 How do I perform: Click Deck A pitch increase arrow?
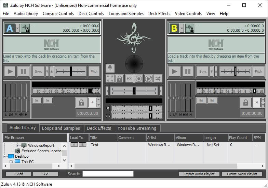coord(51,72)
